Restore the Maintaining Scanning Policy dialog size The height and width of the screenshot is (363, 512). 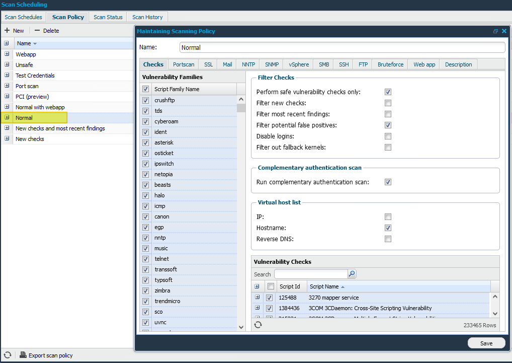point(495,31)
